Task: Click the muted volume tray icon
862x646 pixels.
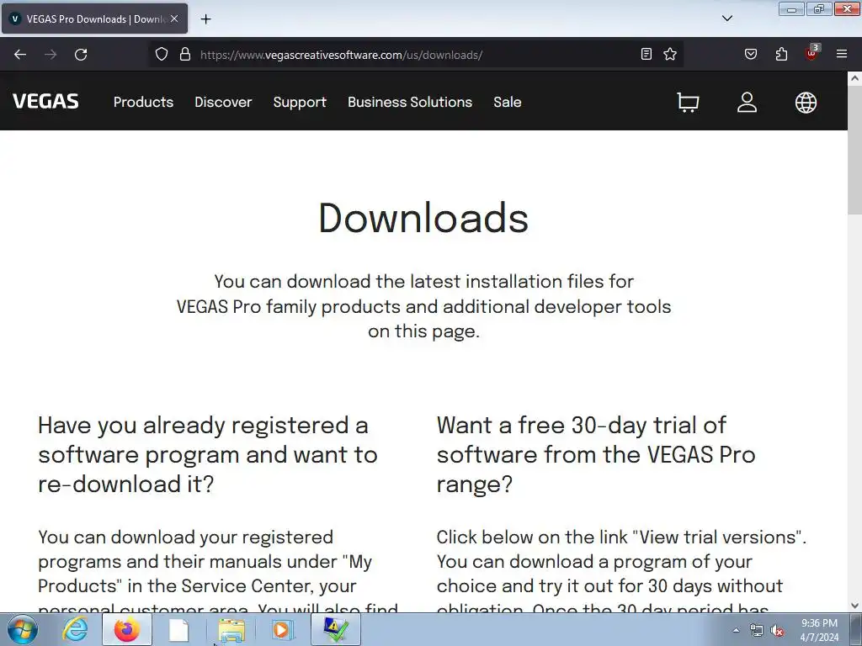Action: coord(777,631)
